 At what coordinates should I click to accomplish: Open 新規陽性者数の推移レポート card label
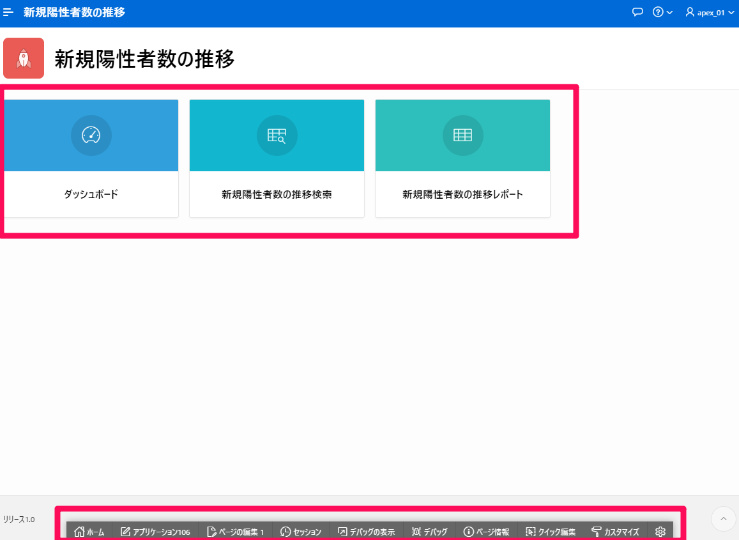coord(462,194)
